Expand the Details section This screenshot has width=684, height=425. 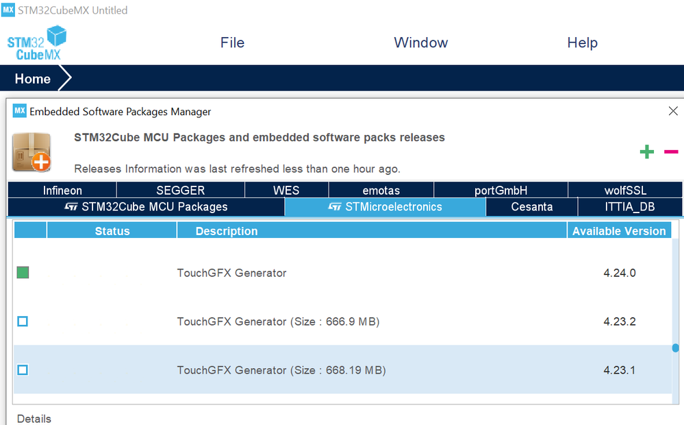pos(34,418)
